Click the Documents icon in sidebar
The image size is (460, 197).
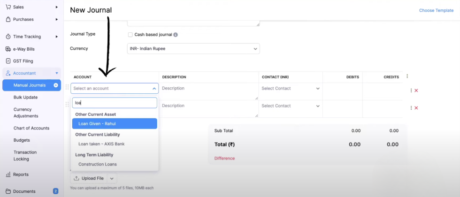[x=8, y=191]
